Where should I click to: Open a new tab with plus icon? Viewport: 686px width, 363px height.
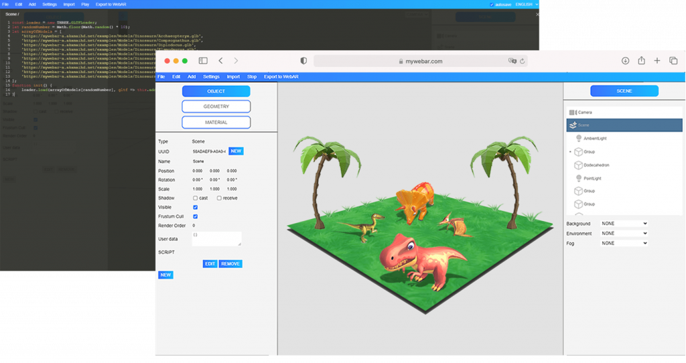657,61
